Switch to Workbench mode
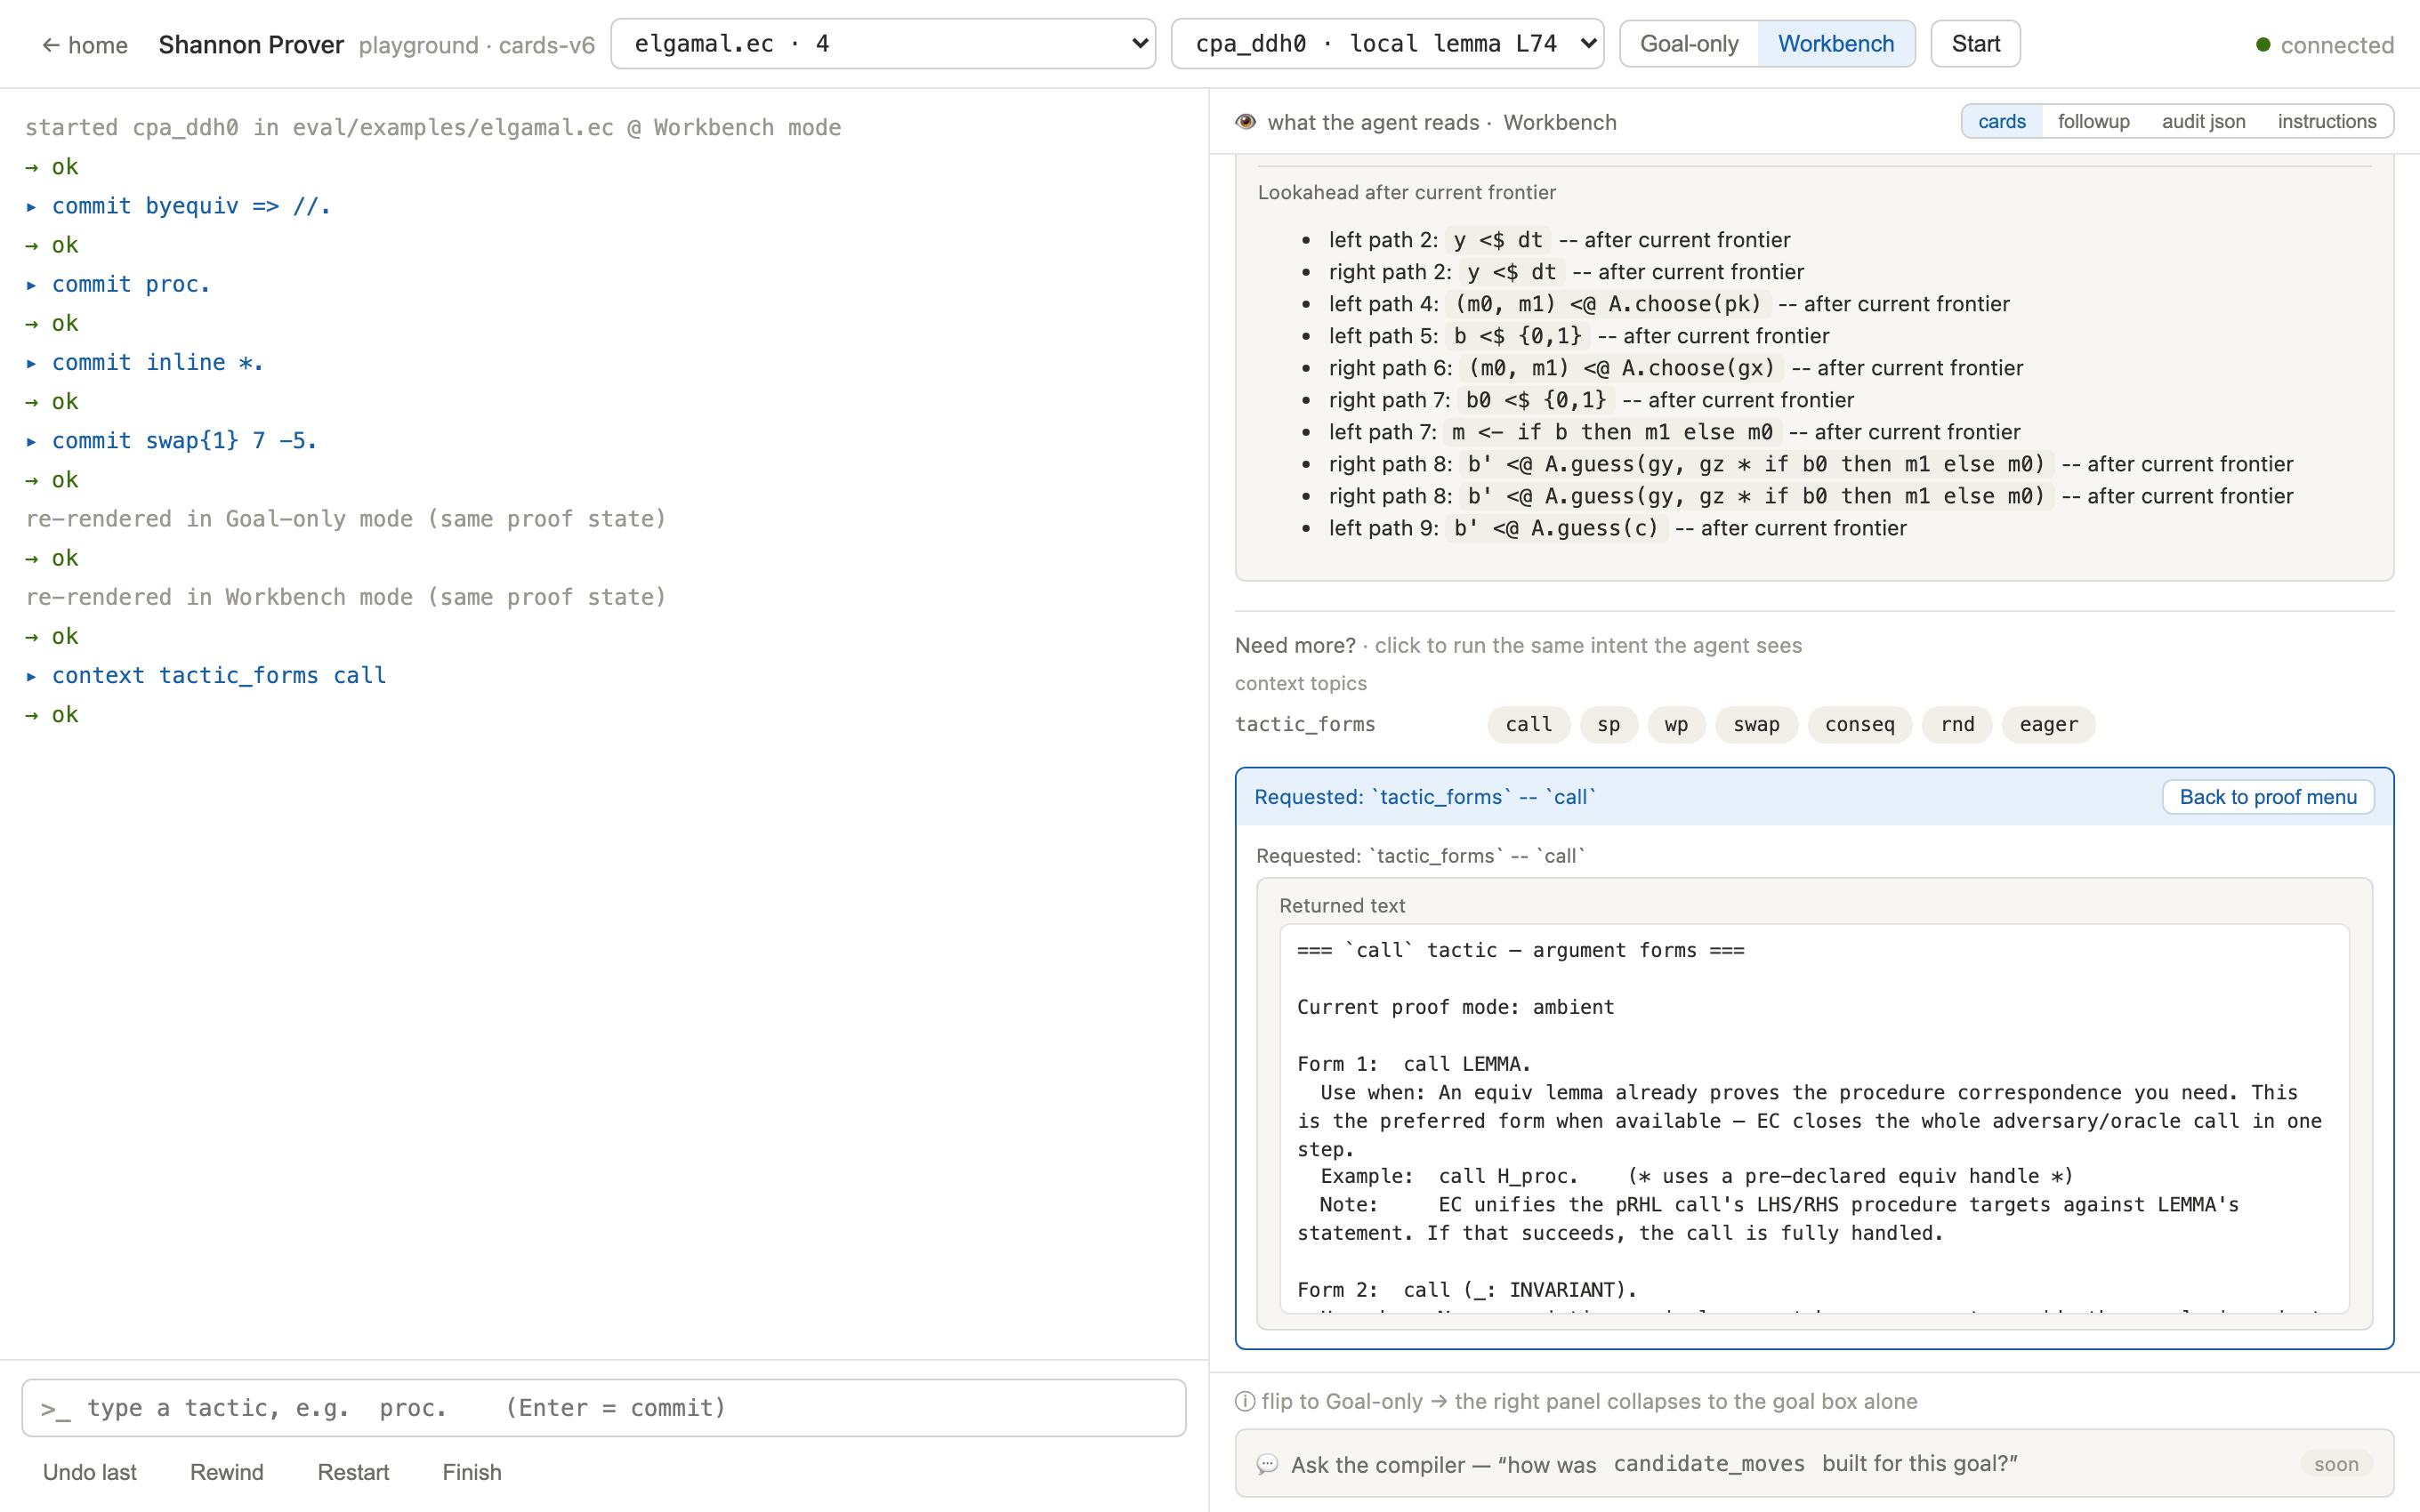This screenshot has width=2420, height=1512. pos(1835,44)
